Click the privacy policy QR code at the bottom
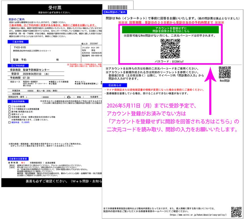The width and height of the screenshot is (244, 219). (236, 212)
